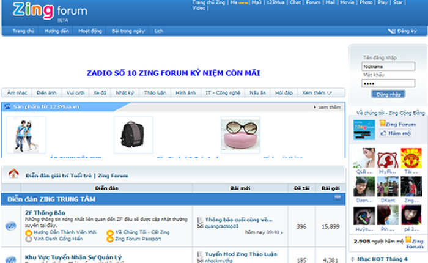The image size is (428, 263).
Task: Open the Mail link in top bar
Action: click(x=330, y=2)
